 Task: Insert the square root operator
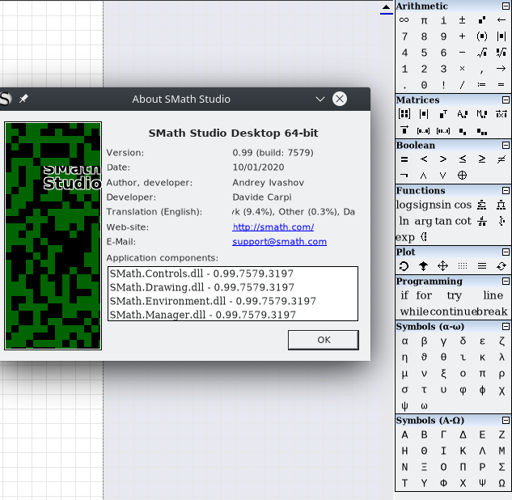(x=482, y=53)
